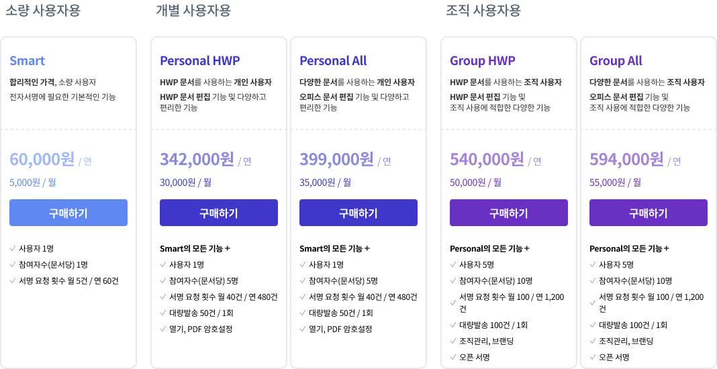Click checkmark beside 서명 요청 횟수 in Smart

click(x=13, y=281)
